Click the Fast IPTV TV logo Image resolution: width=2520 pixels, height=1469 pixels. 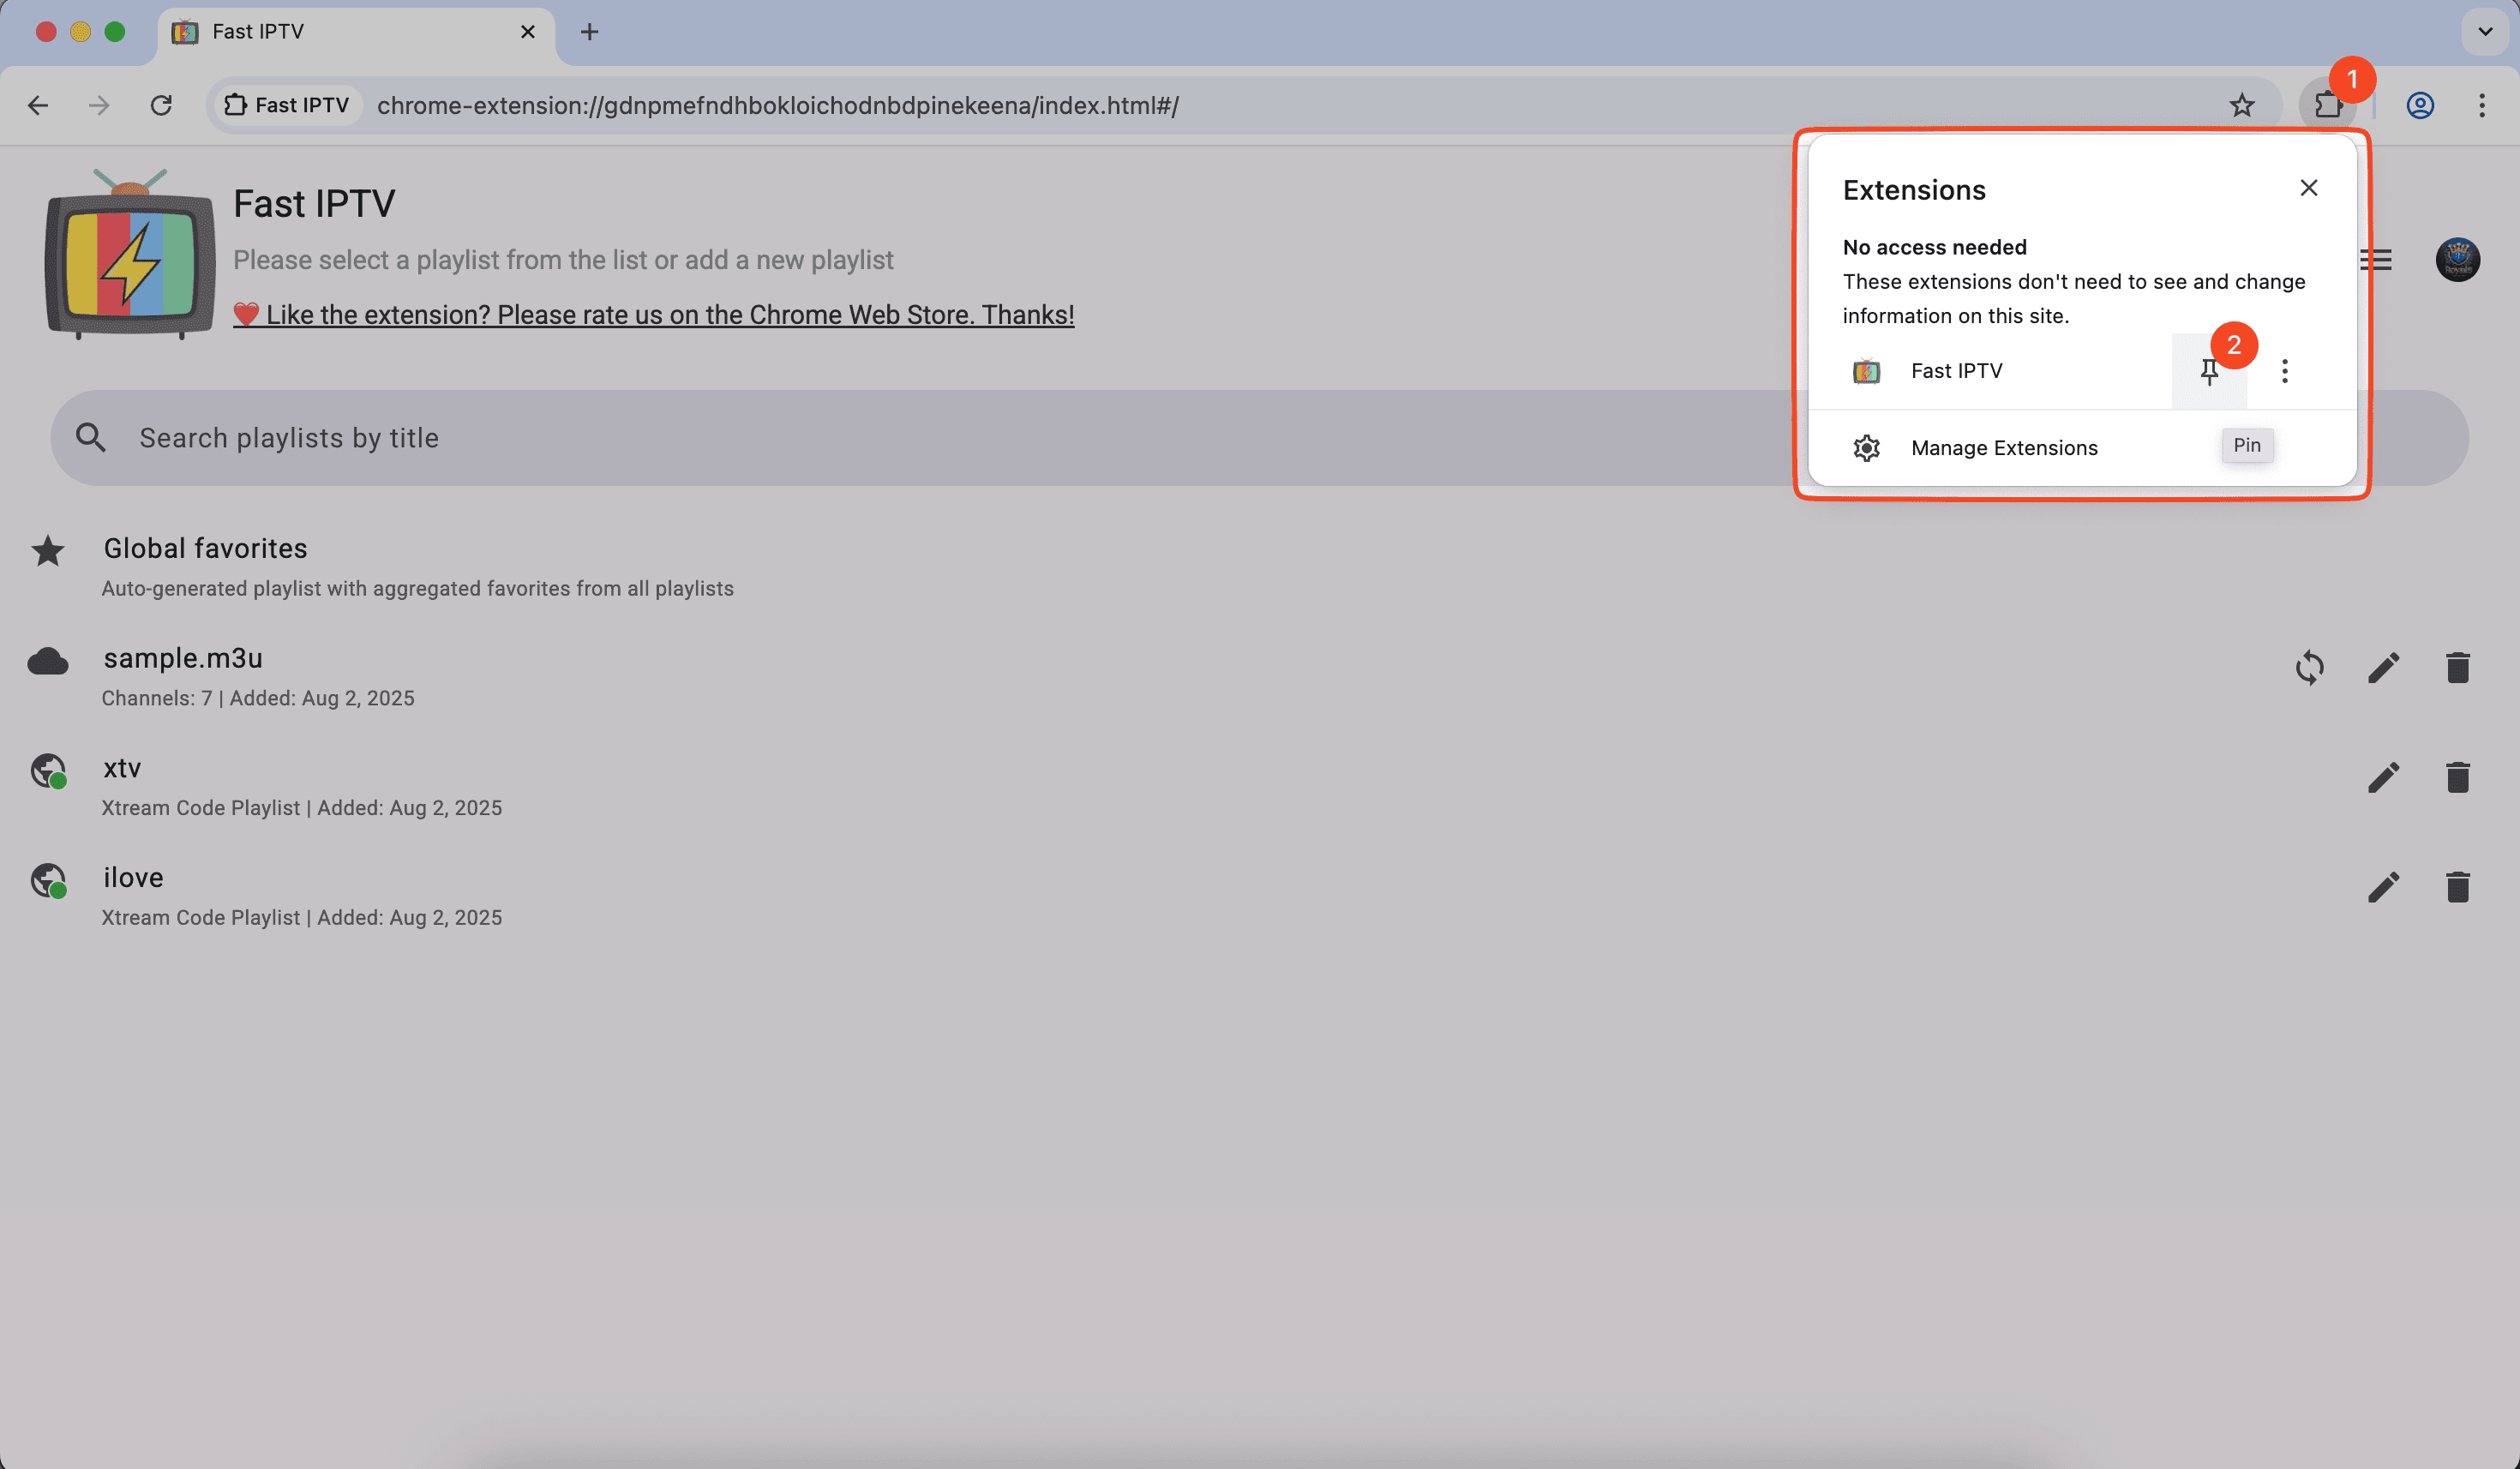130,255
